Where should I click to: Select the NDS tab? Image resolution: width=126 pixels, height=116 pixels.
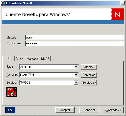[8, 58]
